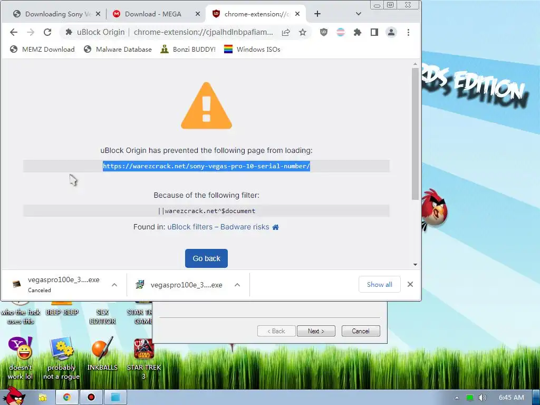
Task: Click the Go back button
Action: click(x=206, y=258)
